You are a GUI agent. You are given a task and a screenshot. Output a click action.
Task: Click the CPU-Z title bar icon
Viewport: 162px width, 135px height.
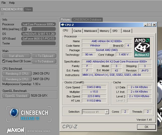pyautogui.click(x=63, y=25)
